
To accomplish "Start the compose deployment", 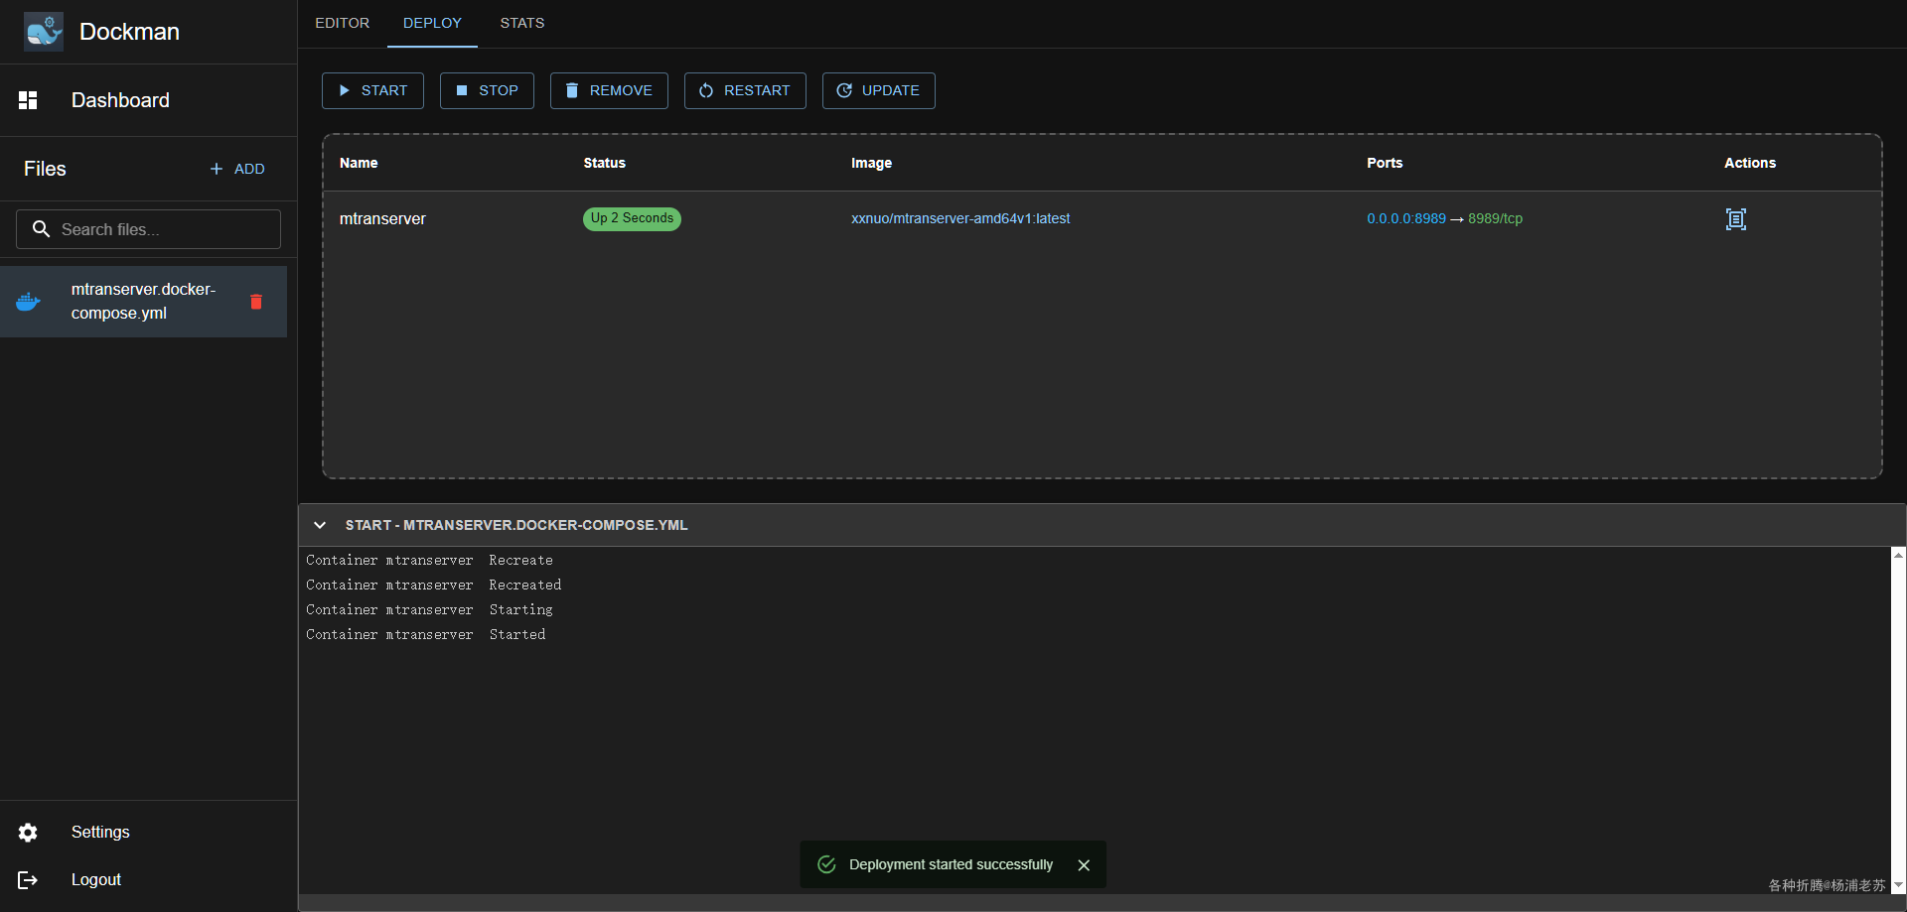I will click(x=372, y=90).
